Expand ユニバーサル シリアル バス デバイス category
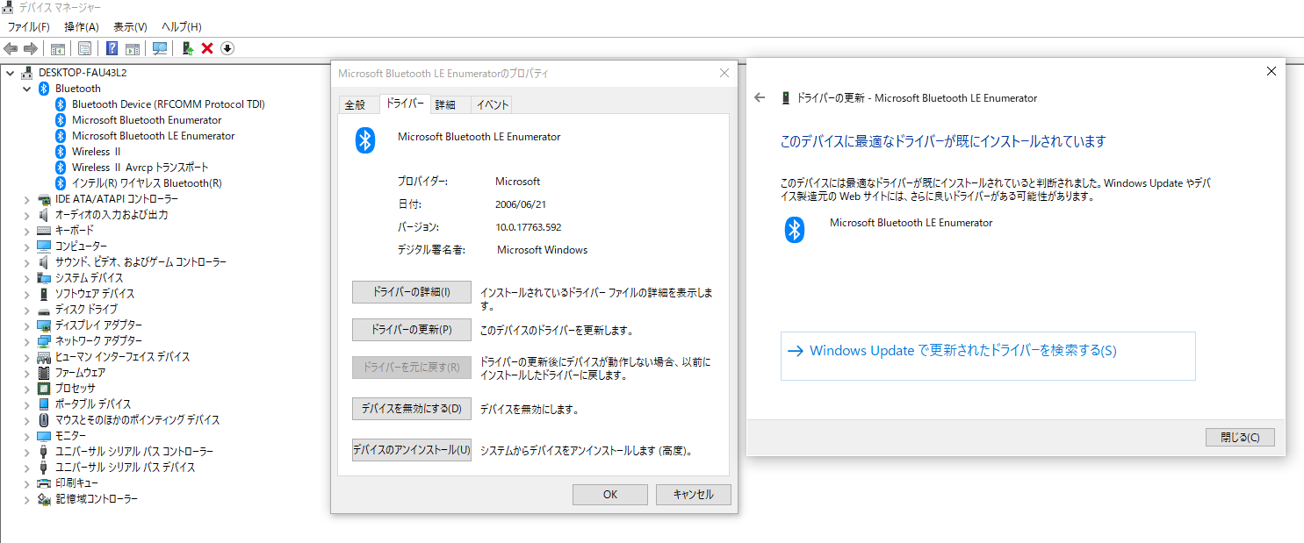The height and width of the screenshot is (543, 1304). tap(27, 468)
